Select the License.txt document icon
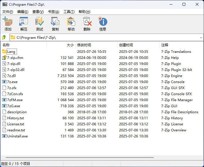 (x=4, y=124)
